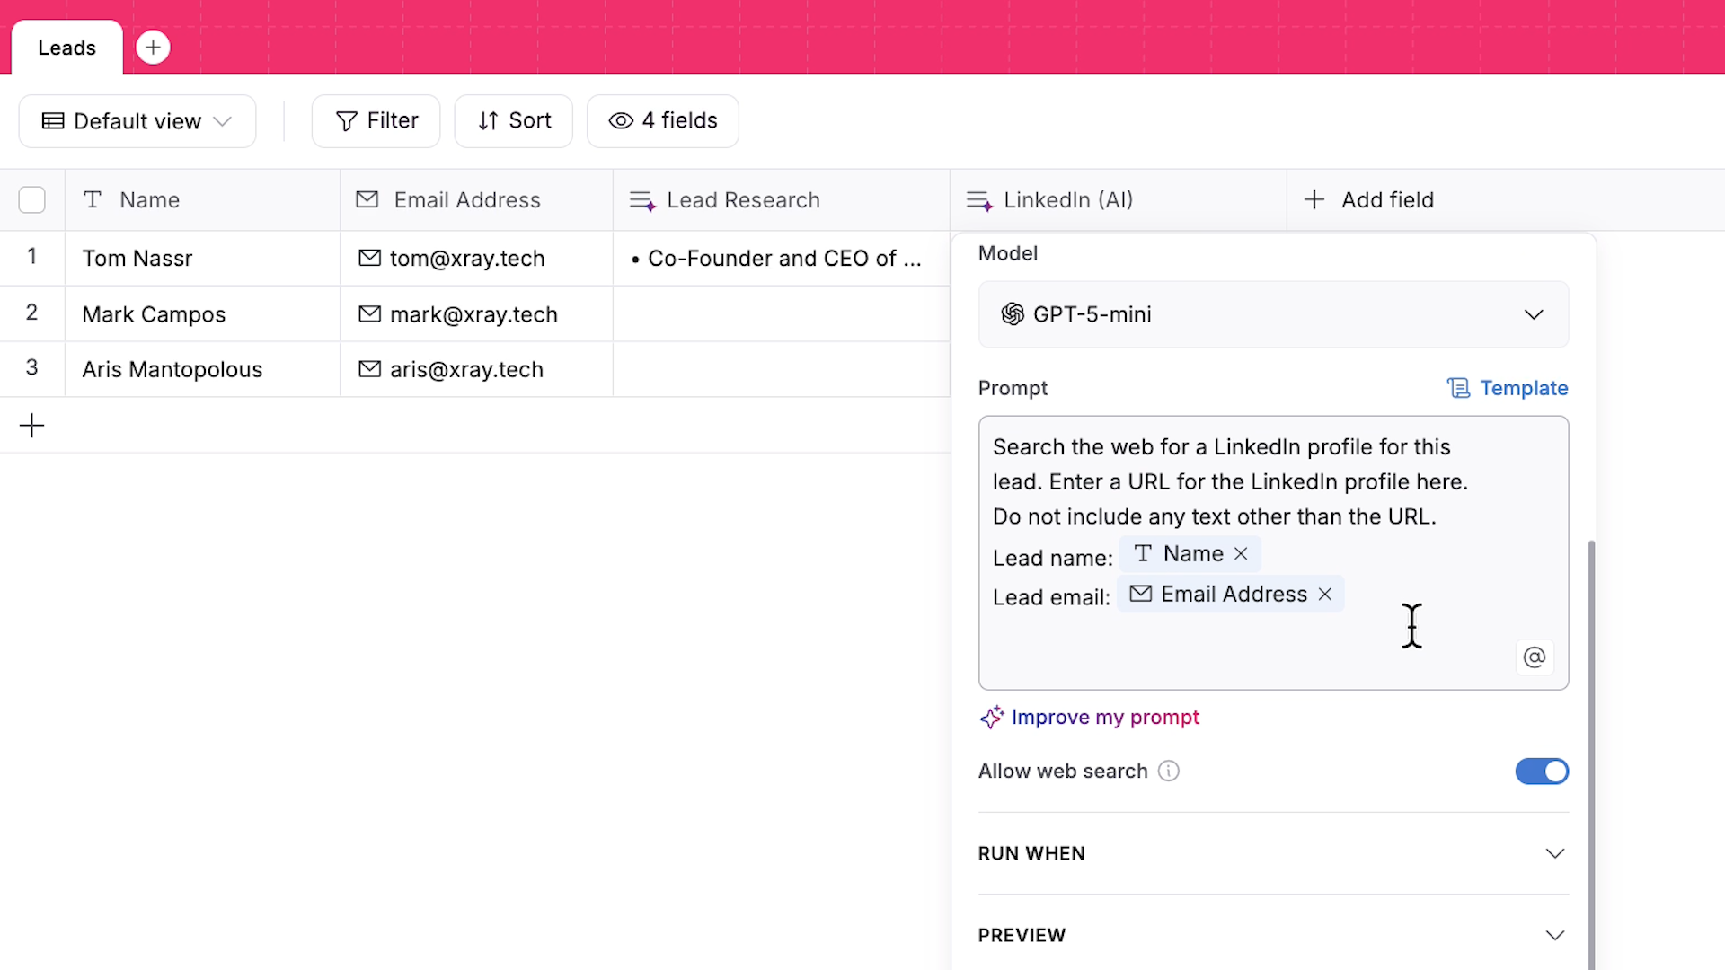Click the sparkle icon next to Improve my prompt
The height and width of the screenshot is (970, 1725).
[x=992, y=717]
